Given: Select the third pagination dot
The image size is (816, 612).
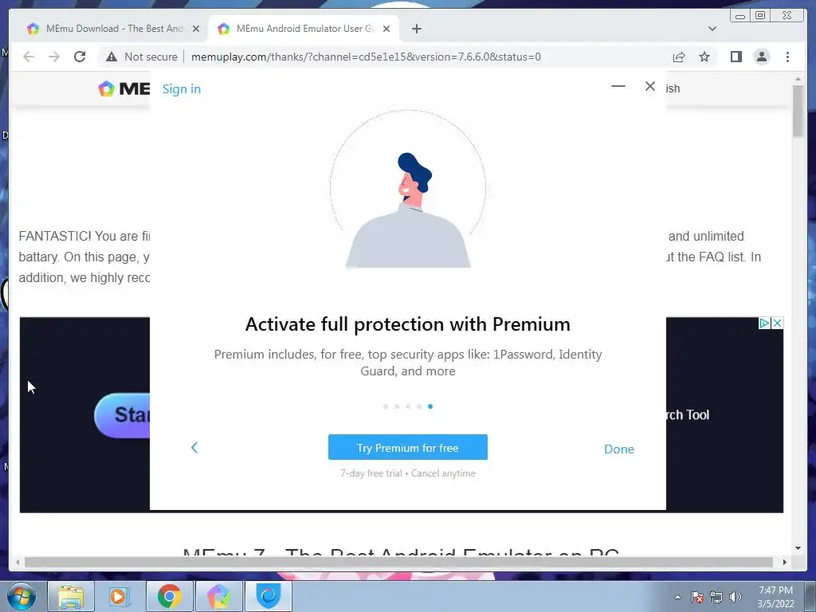Looking at the screenshot, I should pos(408,406).
